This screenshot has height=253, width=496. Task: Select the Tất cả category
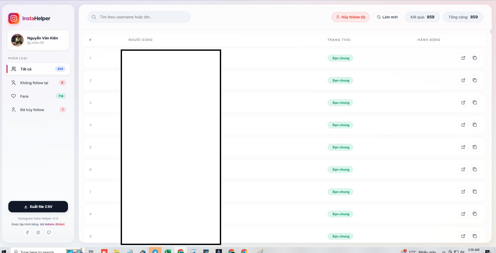pyautogui.click(x=38, y=69)
